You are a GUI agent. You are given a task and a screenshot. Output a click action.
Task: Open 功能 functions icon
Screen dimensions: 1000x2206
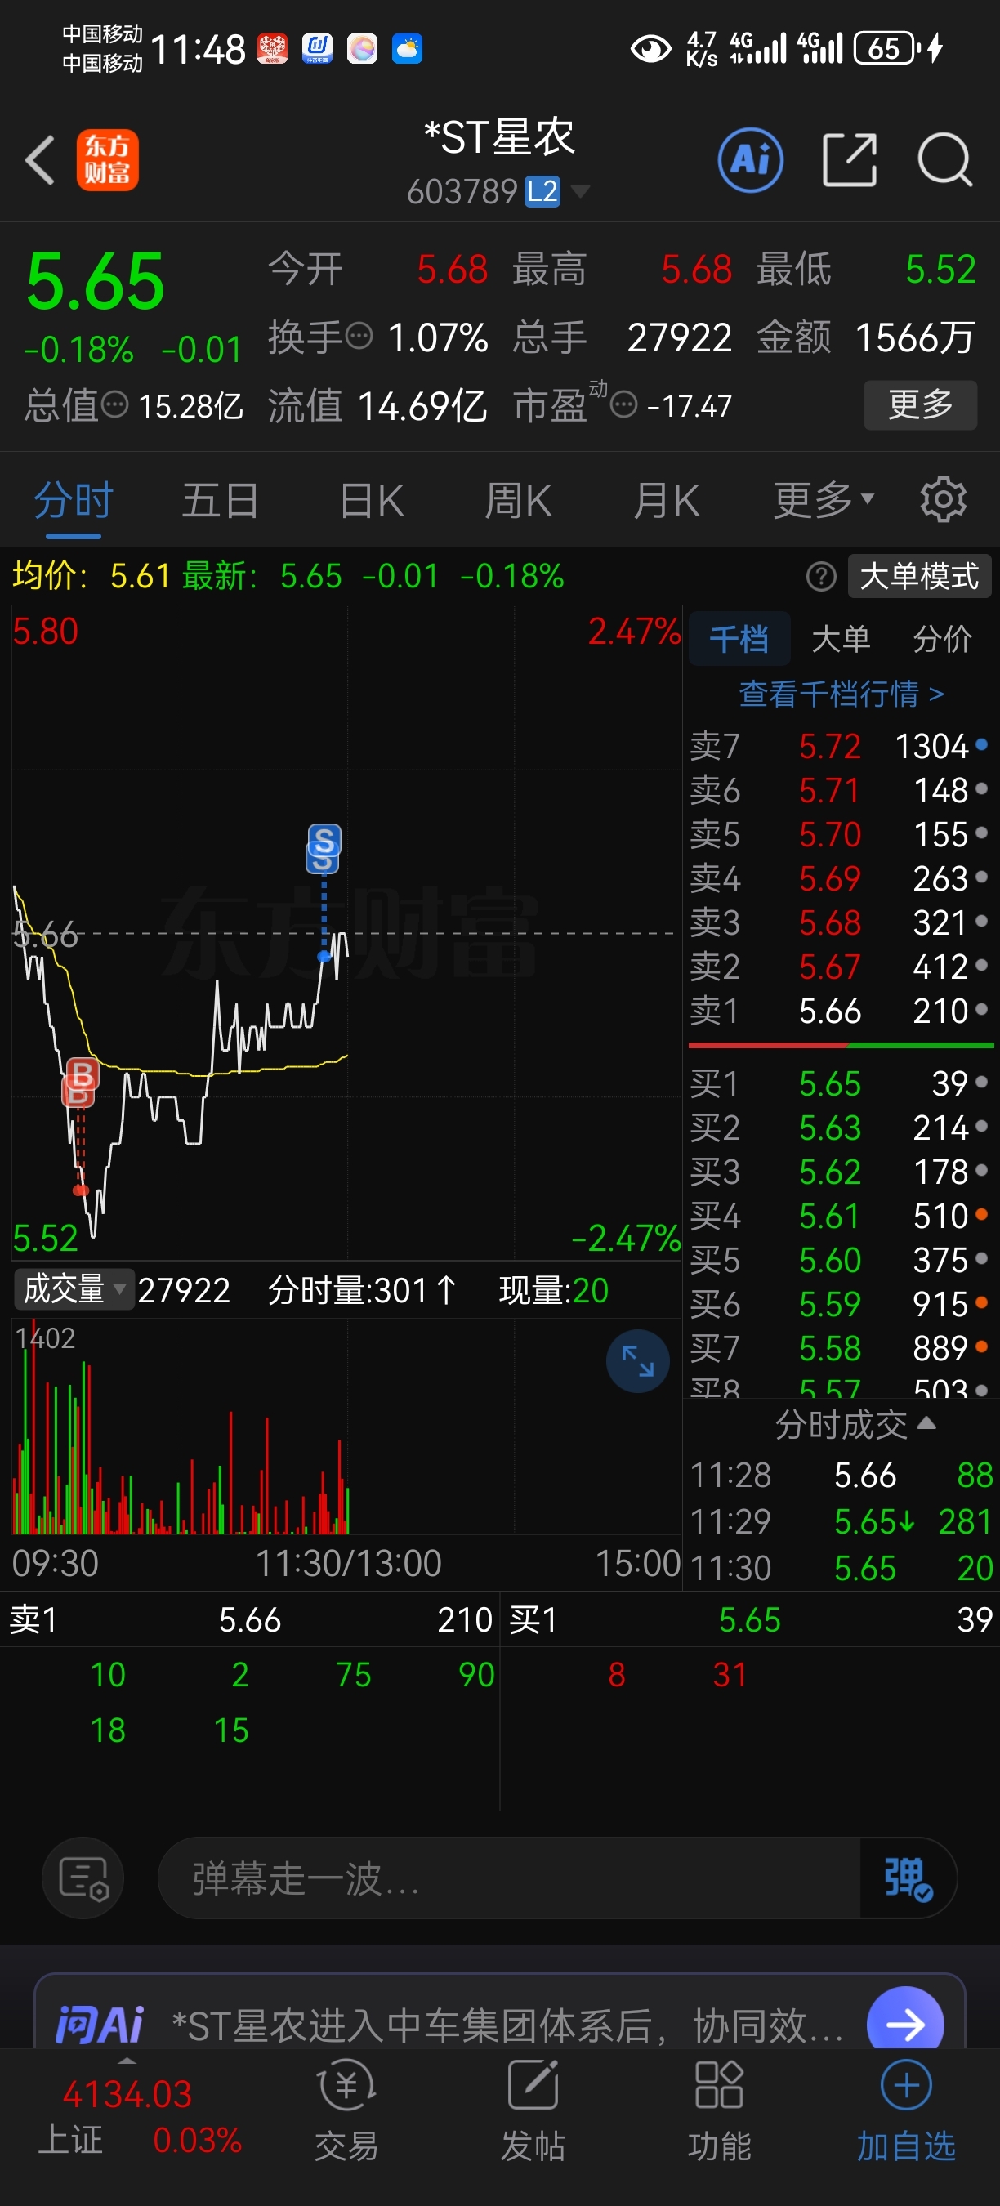tap(719, 2111)
